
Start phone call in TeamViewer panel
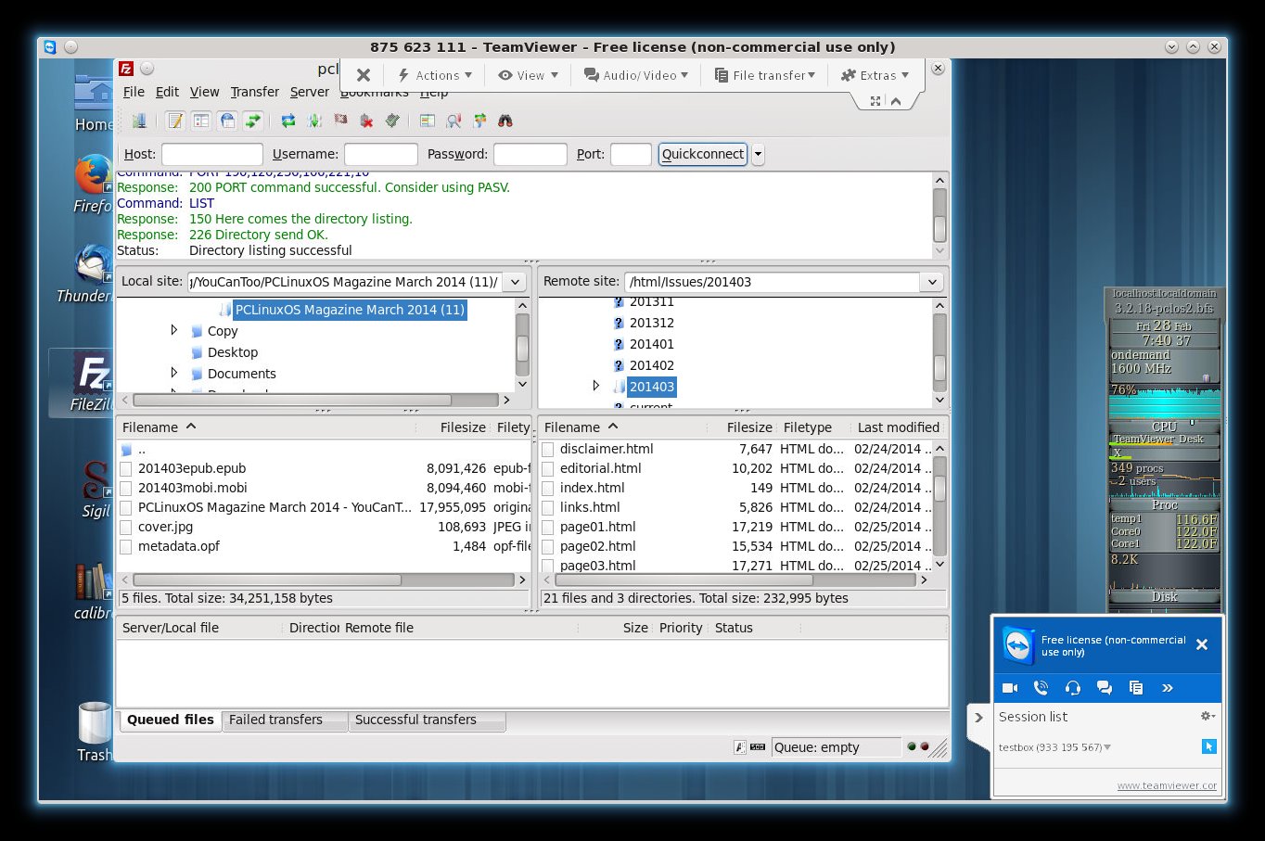(1041, 687)
